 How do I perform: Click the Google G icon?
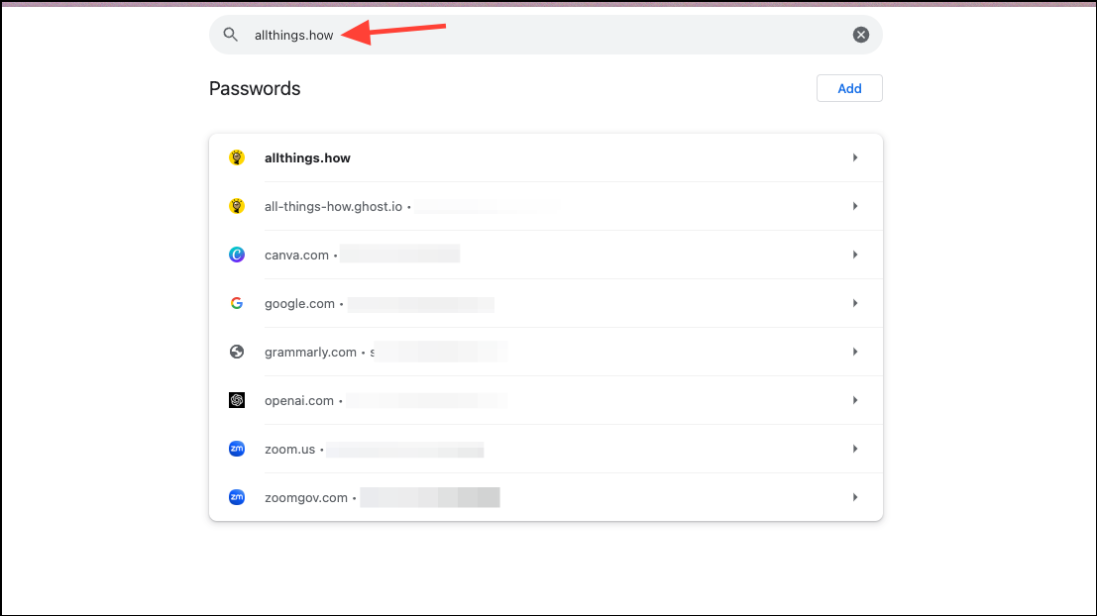[x=237, y=303]
